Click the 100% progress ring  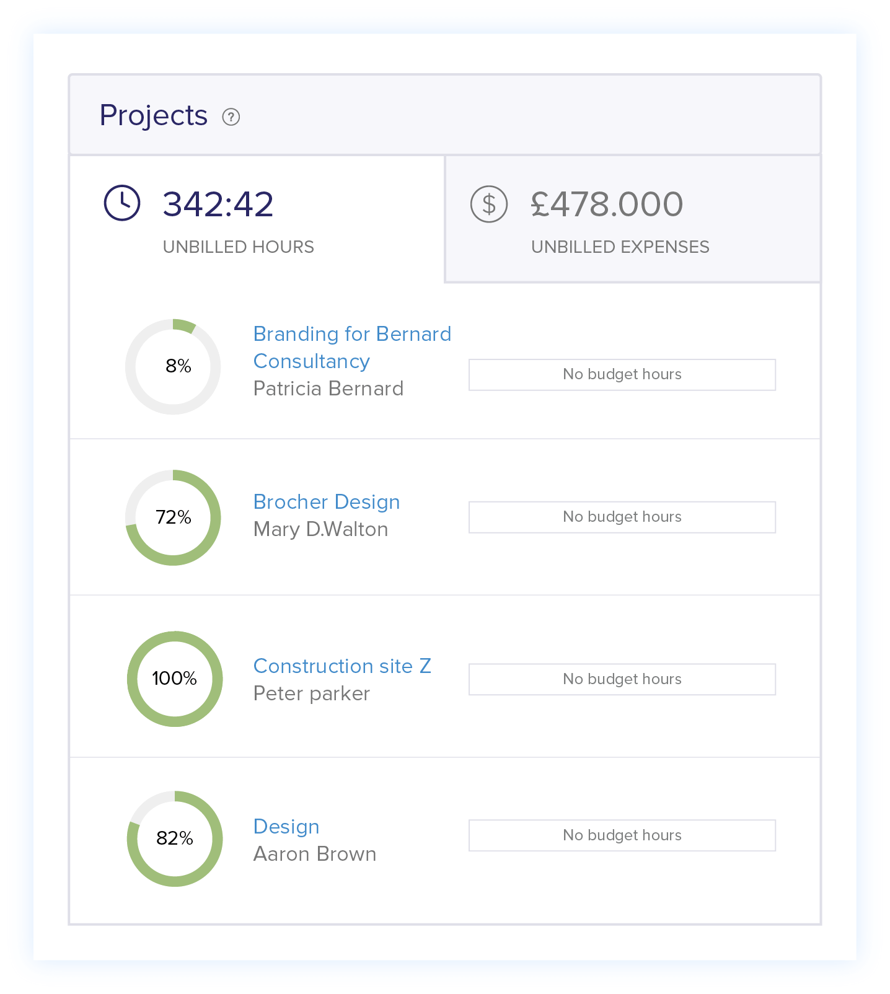[175, 679]
